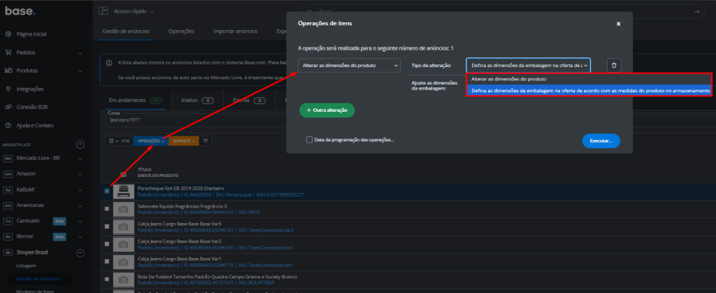716x293 pixels.
Task: Click the Sabonete líquido placeholder thumbnail
Action: (124, 208)
